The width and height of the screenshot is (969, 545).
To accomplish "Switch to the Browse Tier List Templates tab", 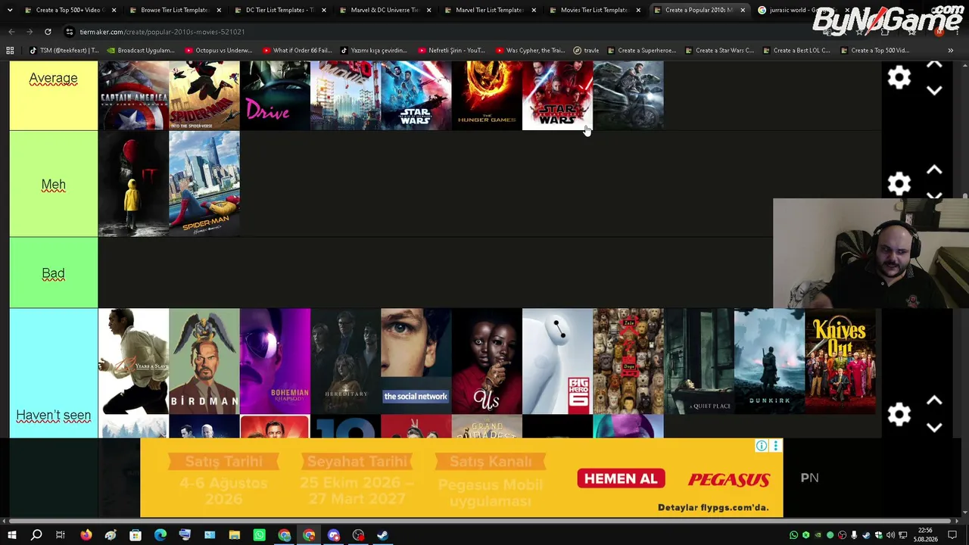I will tap(173, 10).
